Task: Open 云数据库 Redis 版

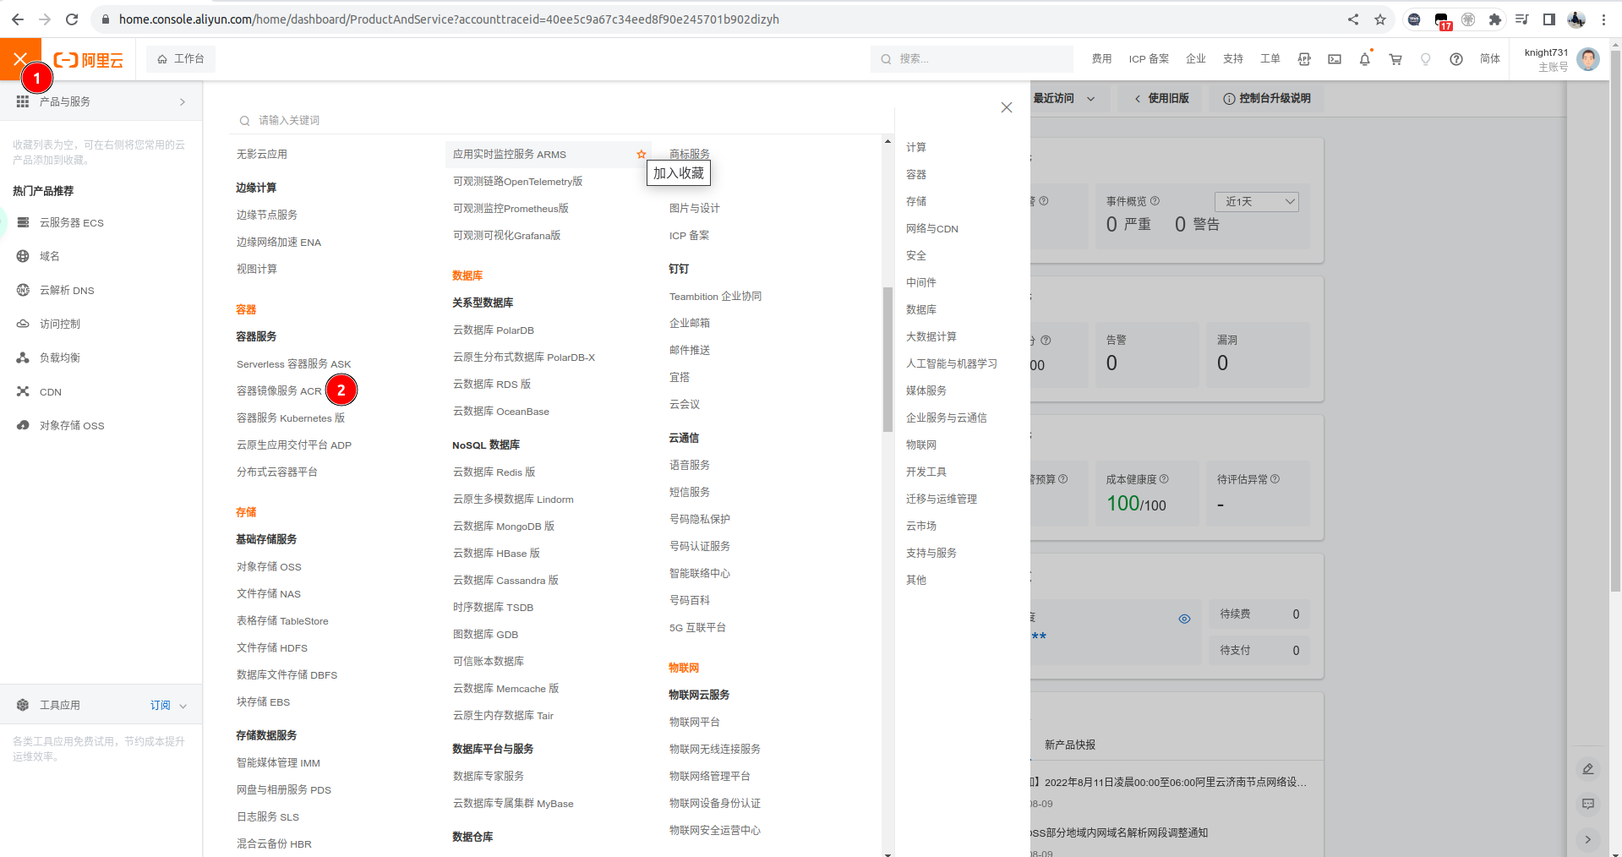Action: pos(494,472)
